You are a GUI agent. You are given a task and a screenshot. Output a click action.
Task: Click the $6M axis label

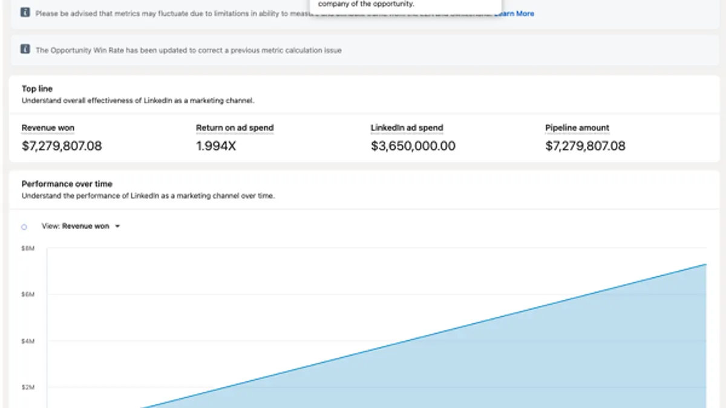(x=28, y=294)
